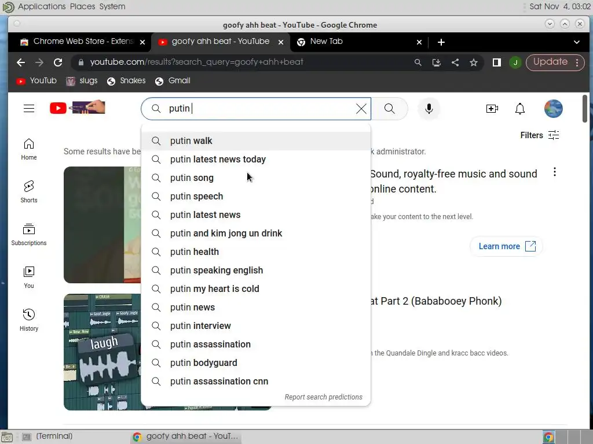Switch to the Chrome Web Store tab
The height and width of the screenshot is (444, 593).
click(83, 42)
